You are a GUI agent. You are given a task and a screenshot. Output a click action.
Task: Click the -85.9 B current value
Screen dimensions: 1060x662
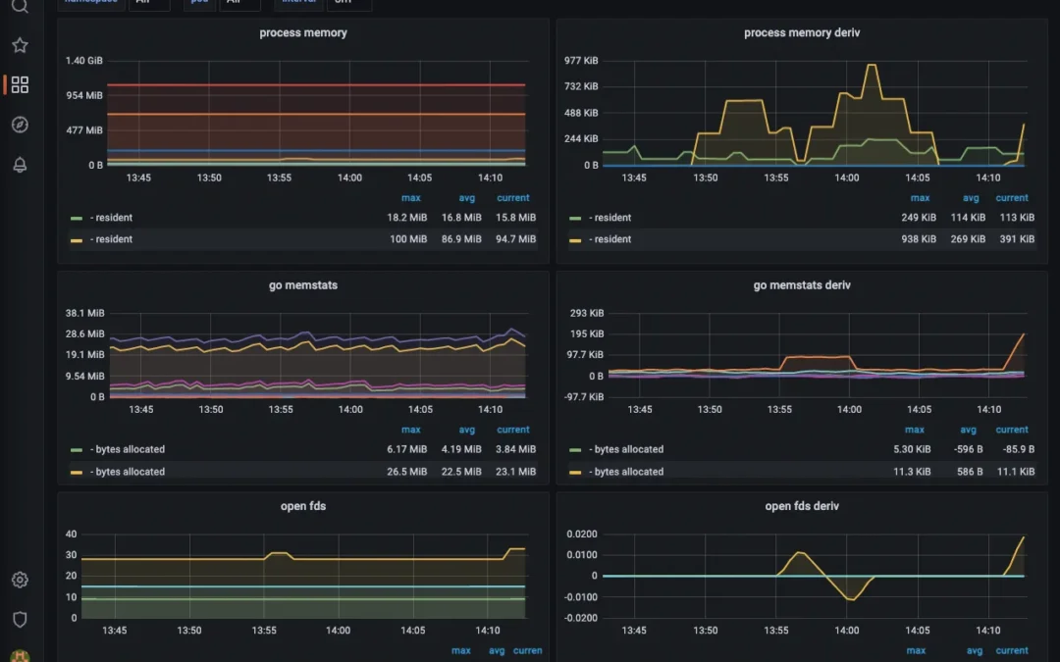pos(1018,449)
